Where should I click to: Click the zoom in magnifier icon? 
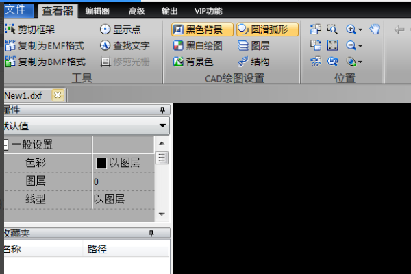point(351,29)
